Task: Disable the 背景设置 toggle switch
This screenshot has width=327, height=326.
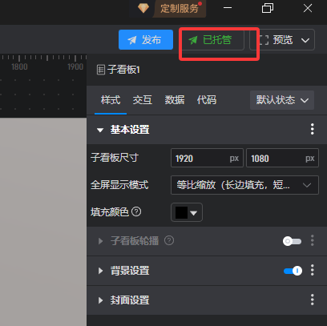Action: [293, 271]
